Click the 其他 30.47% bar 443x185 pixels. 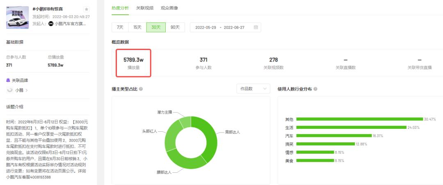point(360,119)
